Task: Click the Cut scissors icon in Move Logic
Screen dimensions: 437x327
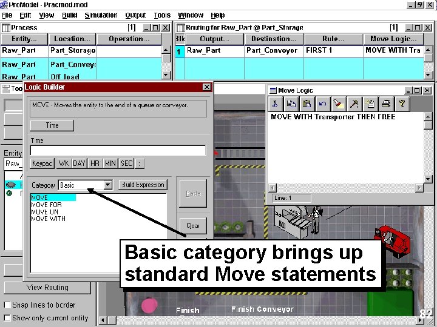Action: click(x=276, y=104)
